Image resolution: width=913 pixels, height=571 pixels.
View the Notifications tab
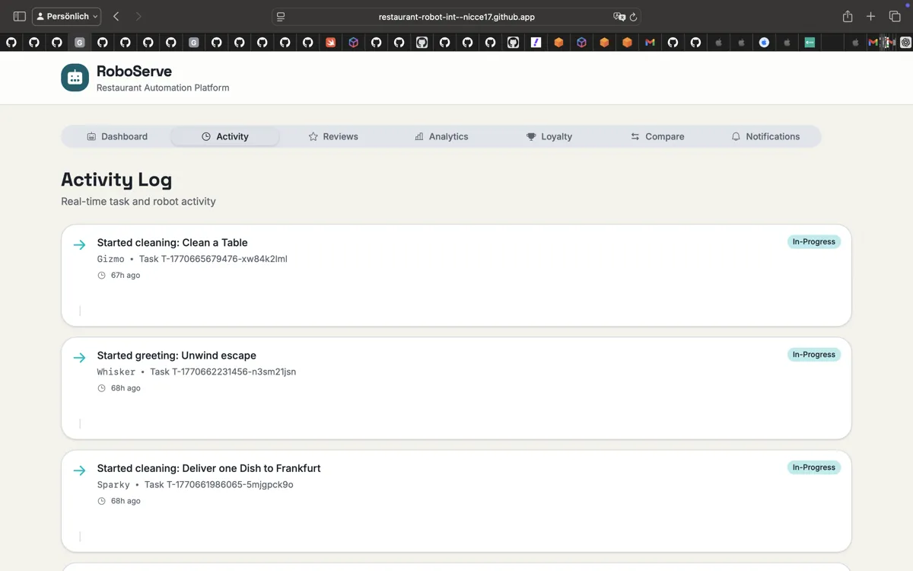[765, 136]
